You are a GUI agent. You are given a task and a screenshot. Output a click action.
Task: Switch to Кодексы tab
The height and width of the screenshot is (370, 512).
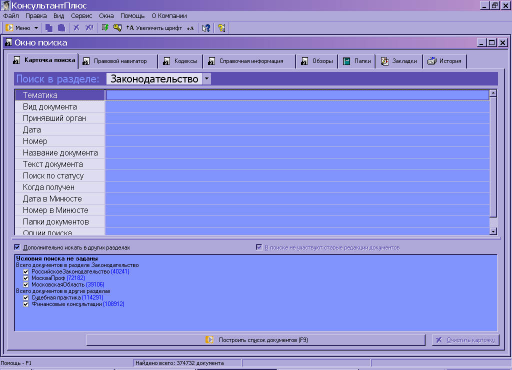coord(180,61)
